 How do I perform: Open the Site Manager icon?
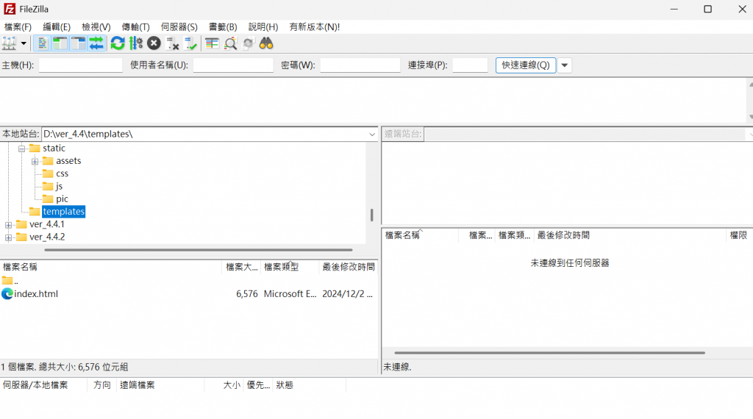point(9,43)
